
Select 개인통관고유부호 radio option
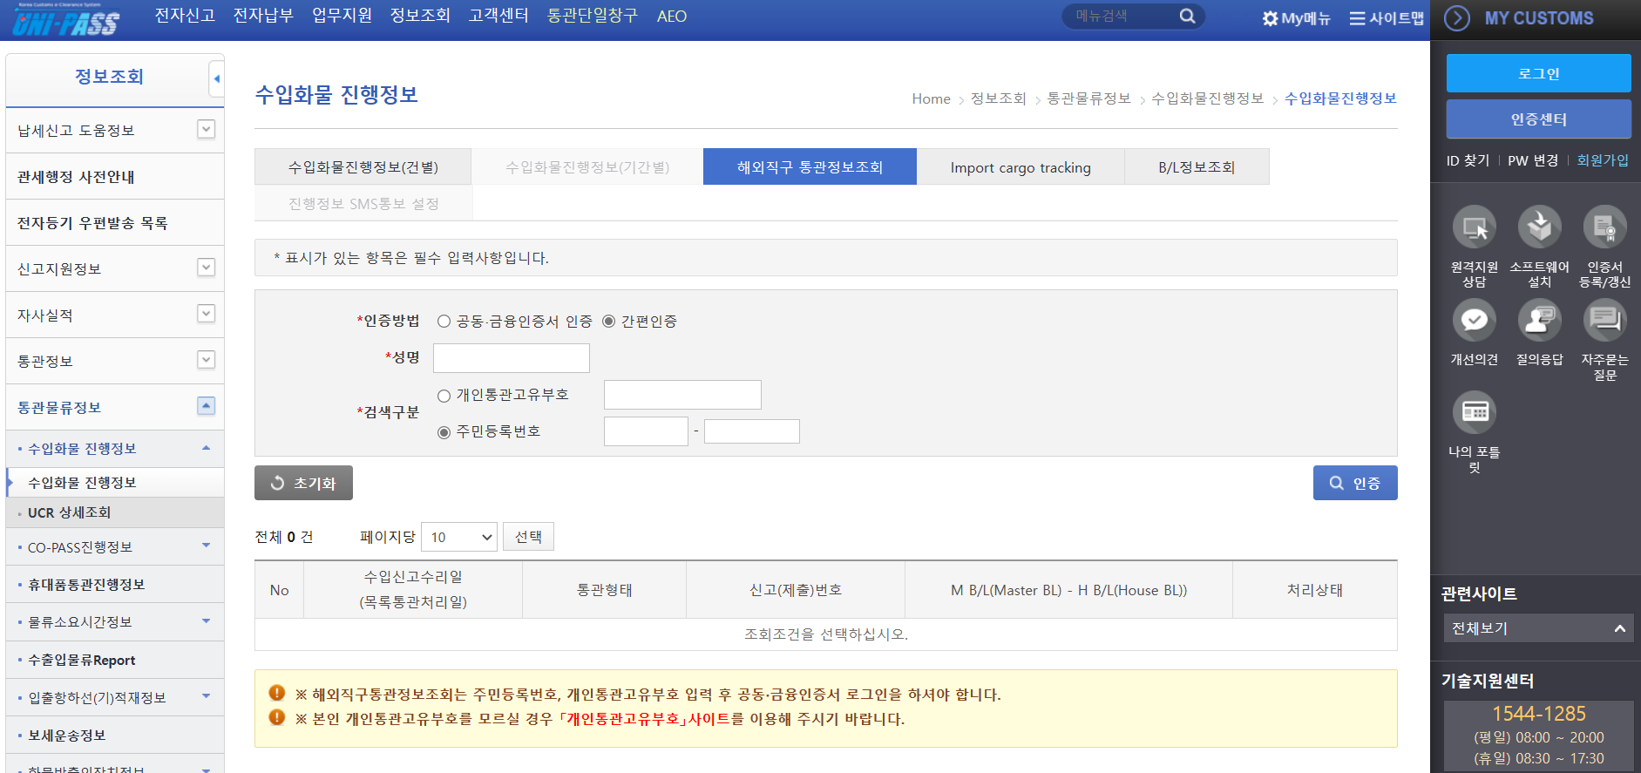tap(444, 396)
